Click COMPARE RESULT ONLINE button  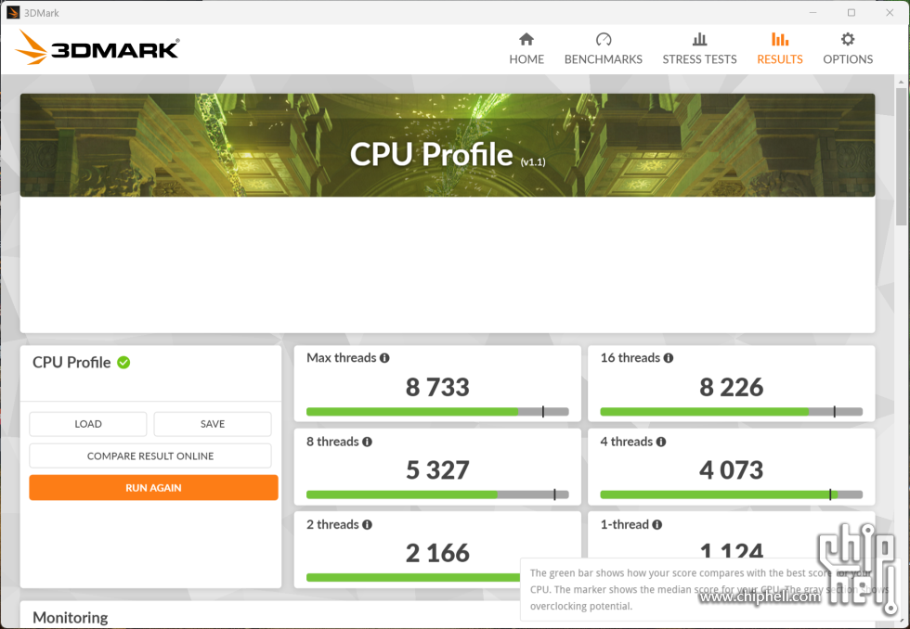[x=150, y=456]
